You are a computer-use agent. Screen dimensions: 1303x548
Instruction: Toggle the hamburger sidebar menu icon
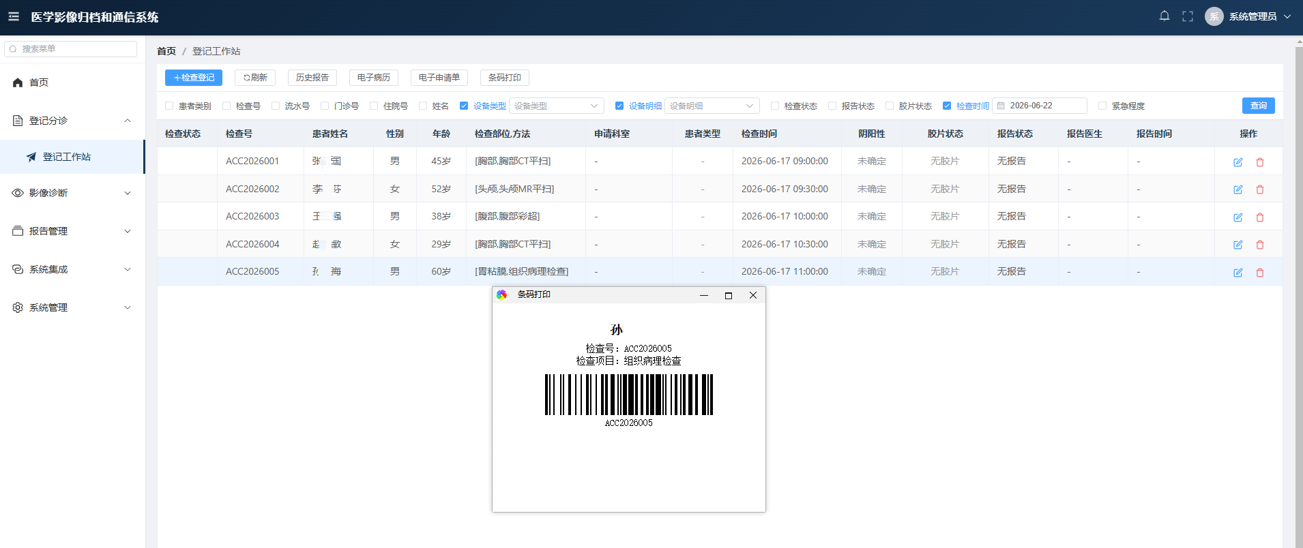(x=14, y=16)
